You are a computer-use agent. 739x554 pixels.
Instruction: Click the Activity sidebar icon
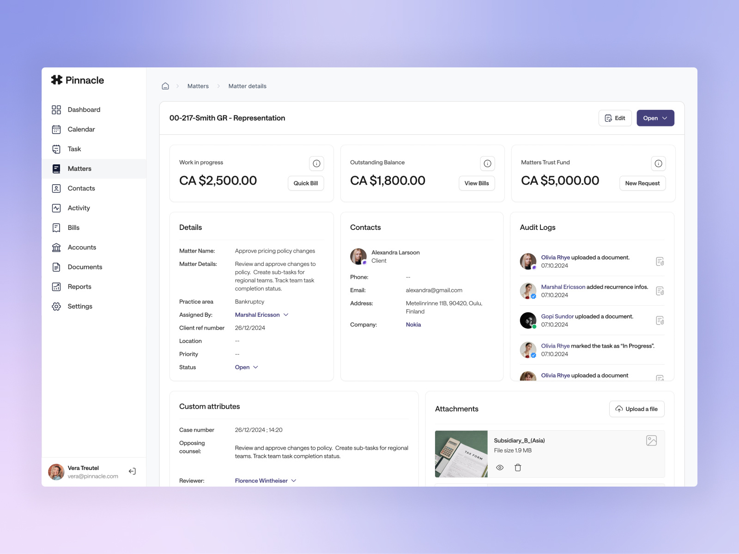pos(56,208)
